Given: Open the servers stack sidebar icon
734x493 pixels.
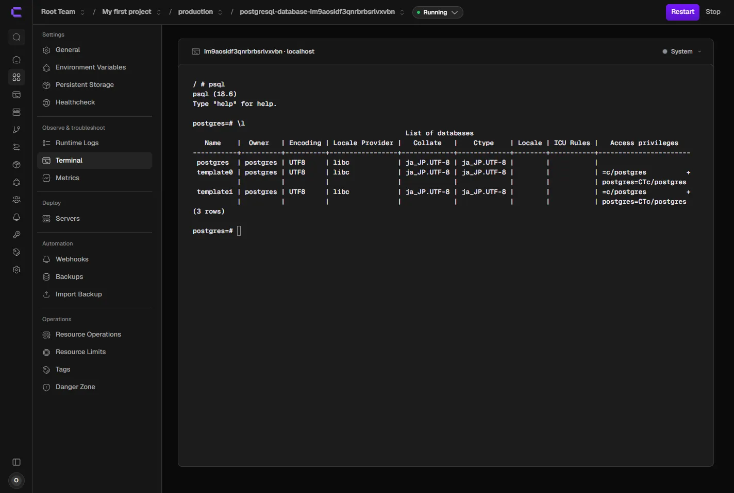Looking at the screenshot, I should (16, 112).
